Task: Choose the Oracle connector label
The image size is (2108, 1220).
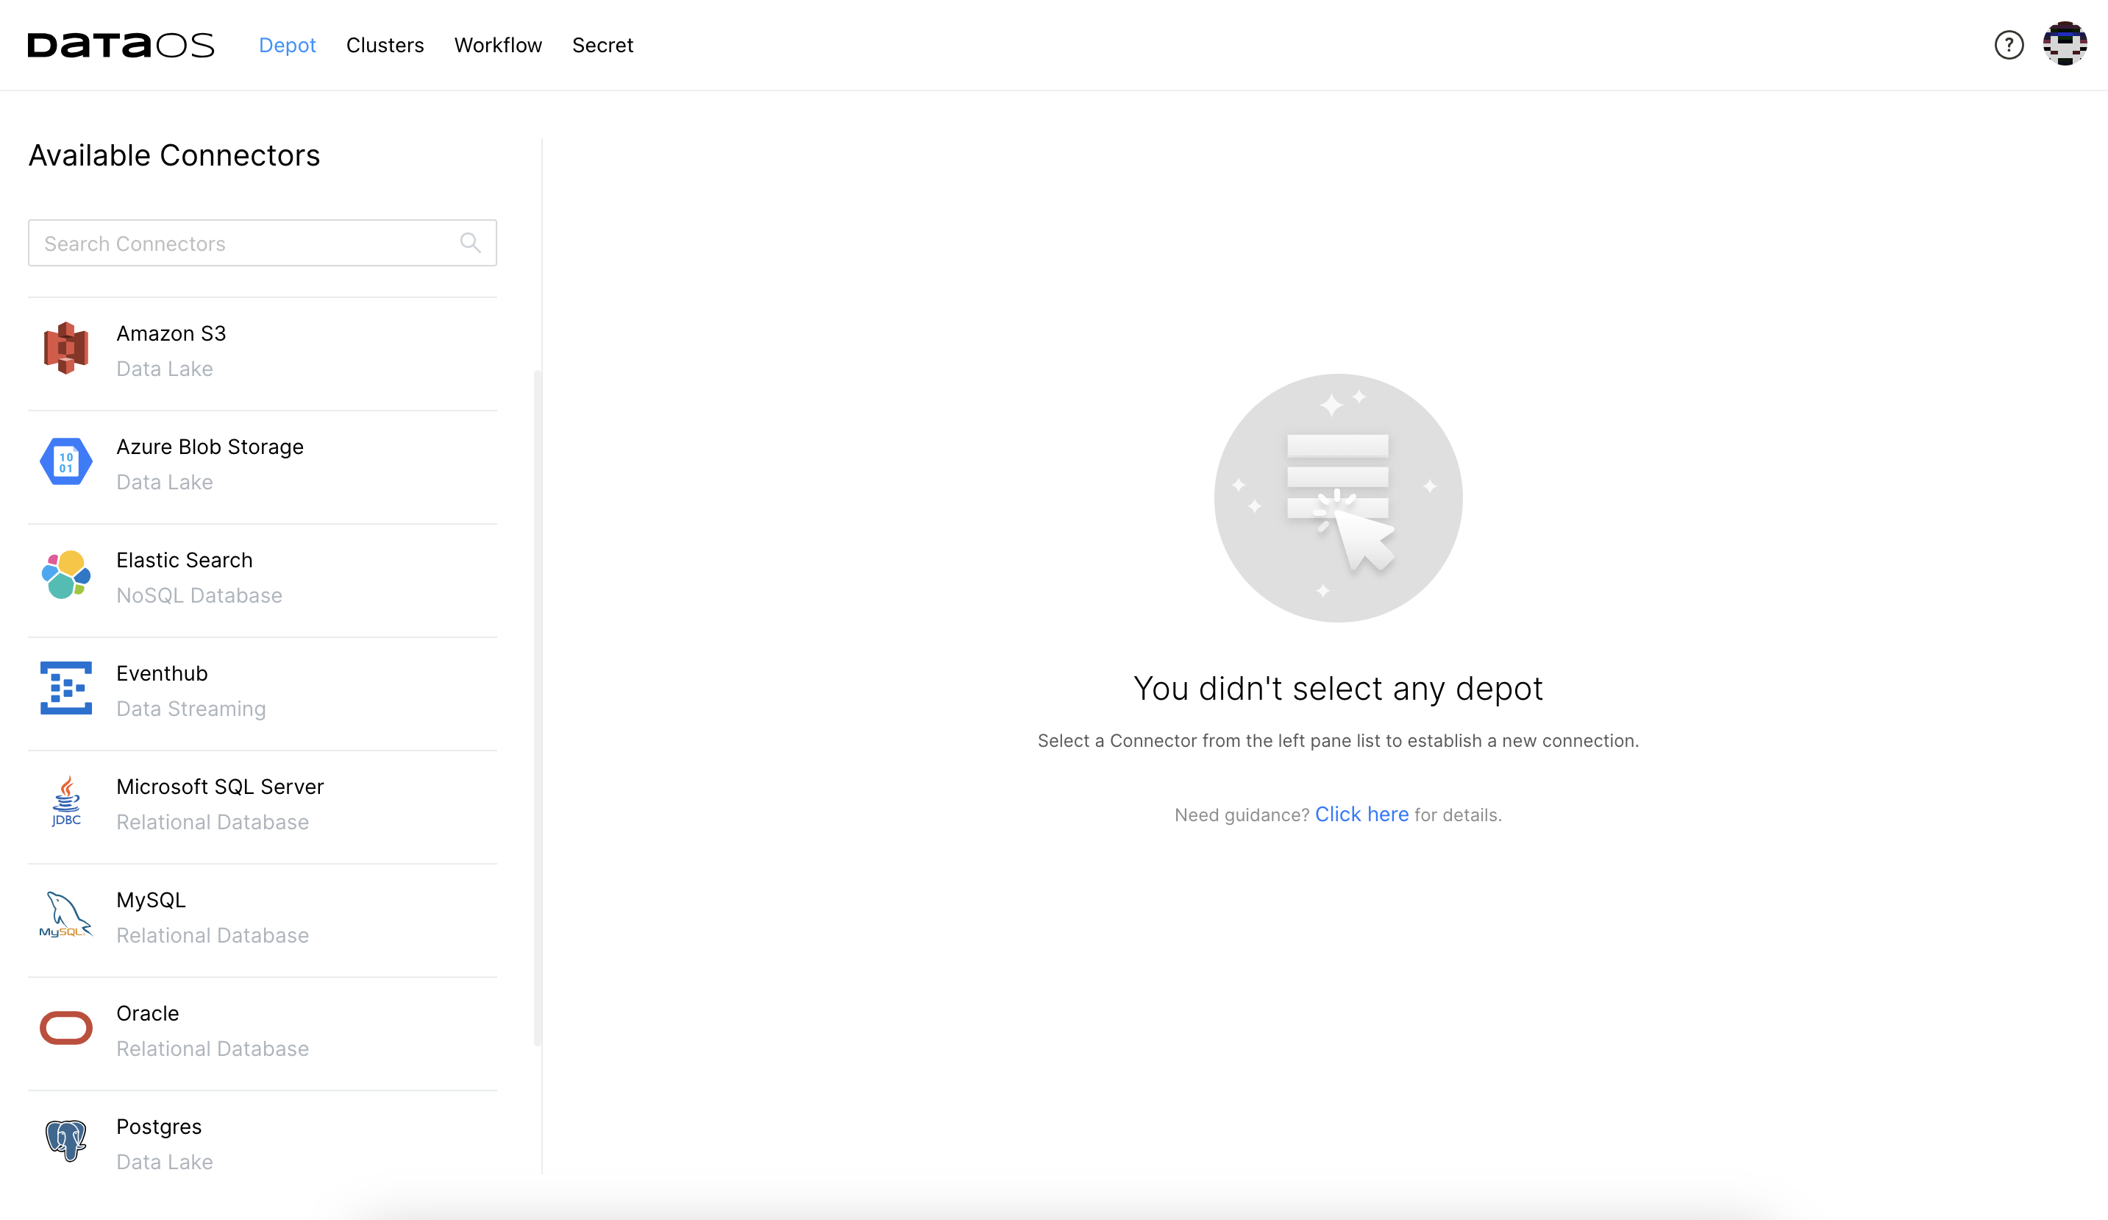Action: point(148,1013)
